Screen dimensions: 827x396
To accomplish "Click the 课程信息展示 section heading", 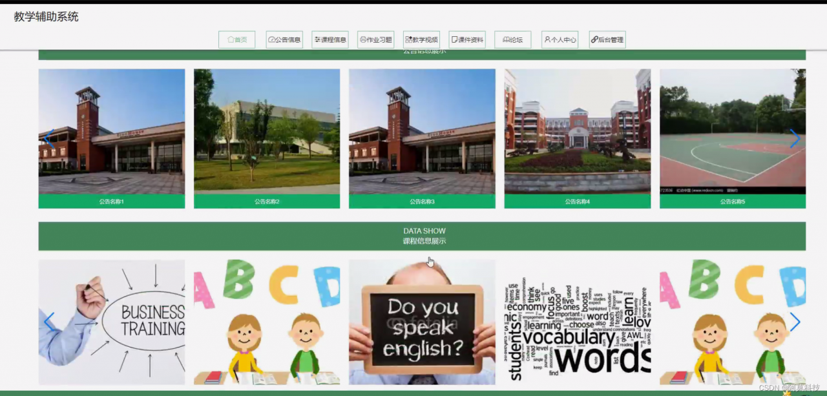I will [x=424, y=241].
